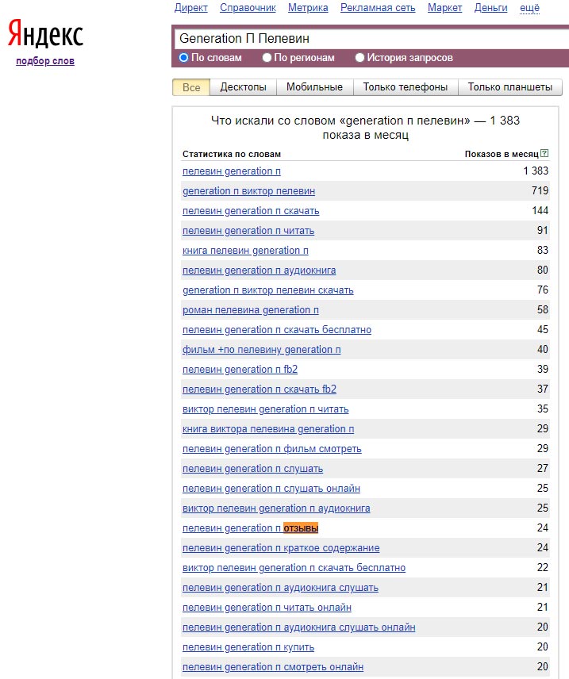The height and width of the screenshot is (679, 569).
Task: Open the 'Только планшеты' tab
Action: tap(510, 87)
